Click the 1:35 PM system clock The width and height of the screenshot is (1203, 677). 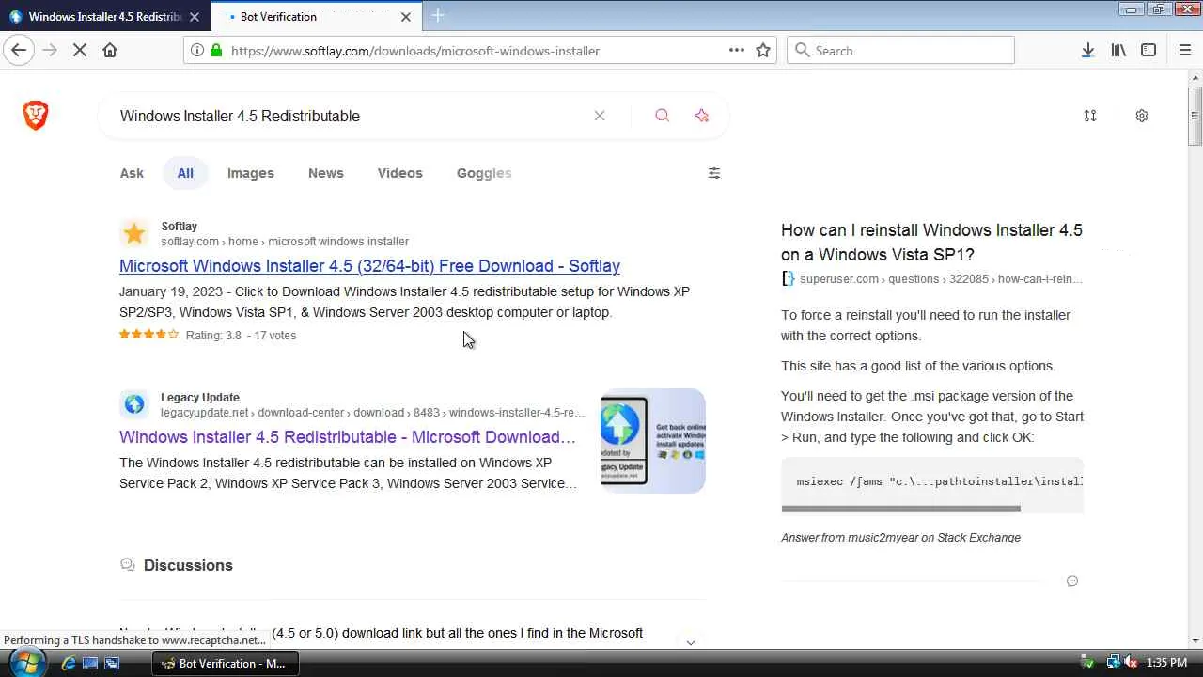pyautogui.click(x=1166, y=663)
